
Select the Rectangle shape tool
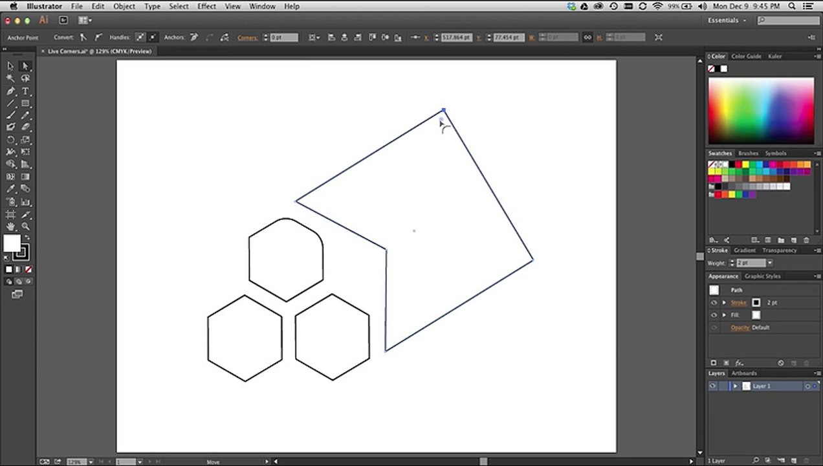tap(25, 104)
